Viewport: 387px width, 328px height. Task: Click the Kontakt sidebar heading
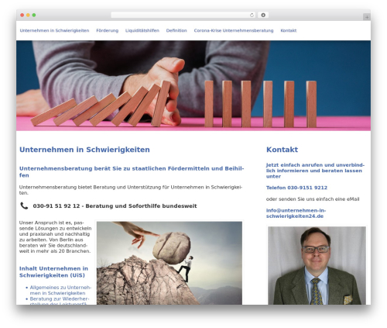pyautogui.click(x=282, y=150)
